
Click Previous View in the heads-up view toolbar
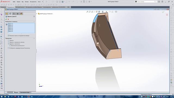(x=92, y=12)
